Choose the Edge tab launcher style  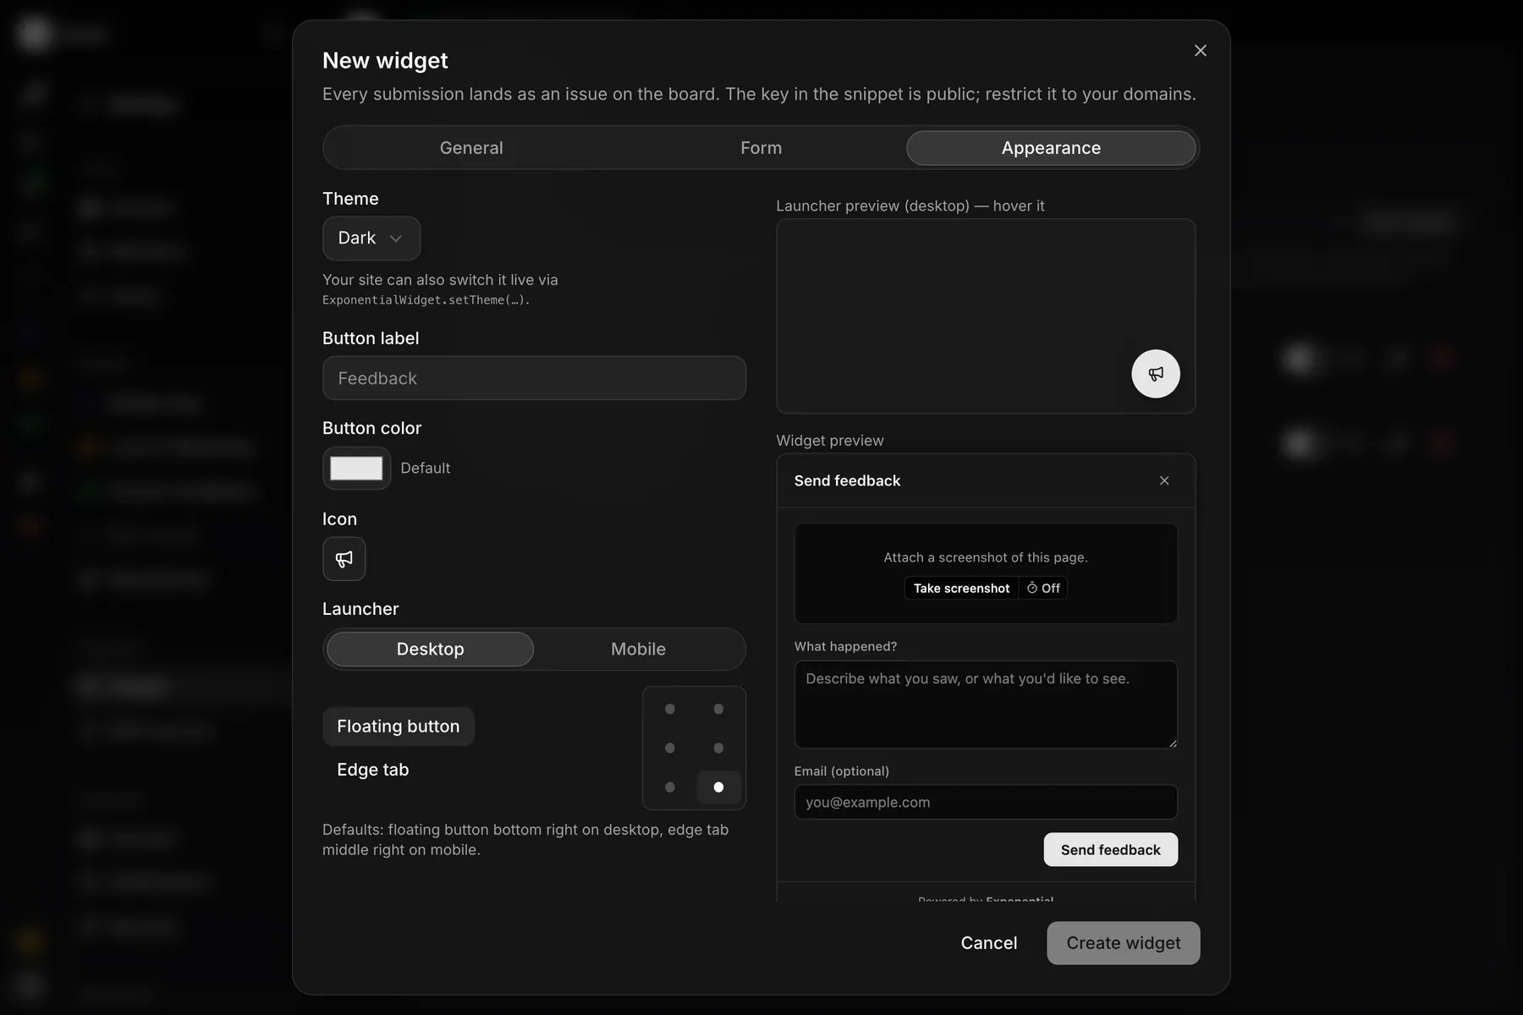click(x=373, y=770)
